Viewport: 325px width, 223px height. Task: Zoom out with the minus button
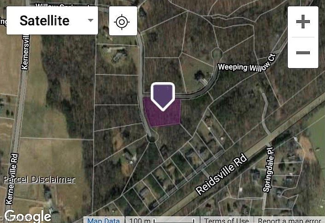(303, 53)
